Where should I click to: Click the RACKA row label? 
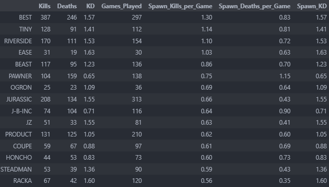pos(23,181)
